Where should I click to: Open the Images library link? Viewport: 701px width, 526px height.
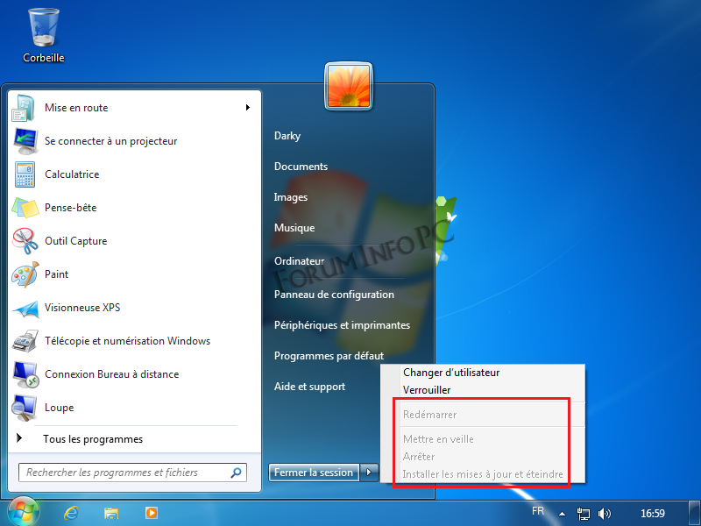[x=291, y=197]
